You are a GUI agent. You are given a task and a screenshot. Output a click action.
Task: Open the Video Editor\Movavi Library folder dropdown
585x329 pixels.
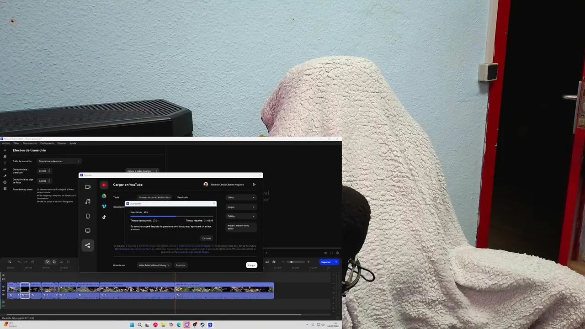(x=154, y=265)
